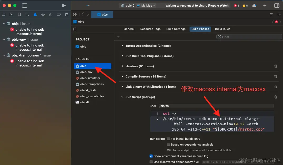Click the enable code review arrows icon
This screenshot has width=283, height=165.
coord(271,14)
